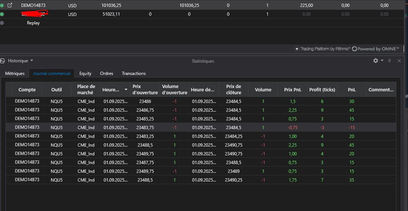Screen dimensions: 408x211
Task: Sort by Profit (ticks) column header
Action: 322,89
